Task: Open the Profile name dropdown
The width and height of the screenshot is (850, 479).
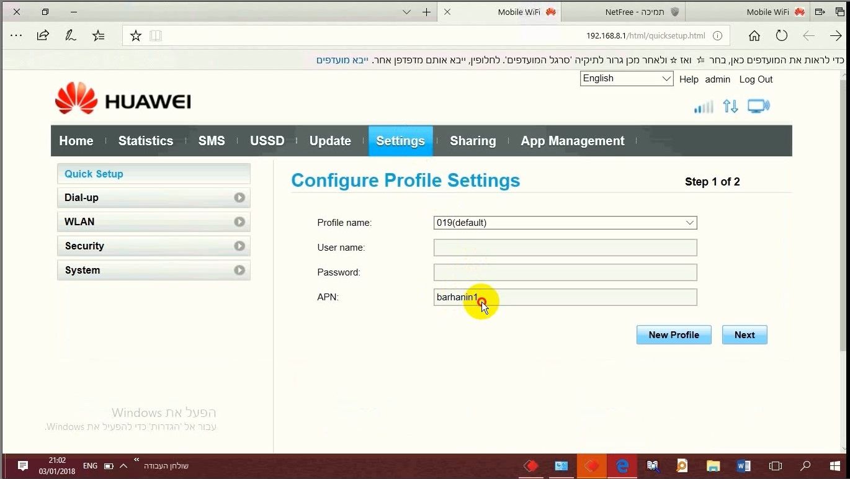Action: pyautogui.click(x=565, y=223)
